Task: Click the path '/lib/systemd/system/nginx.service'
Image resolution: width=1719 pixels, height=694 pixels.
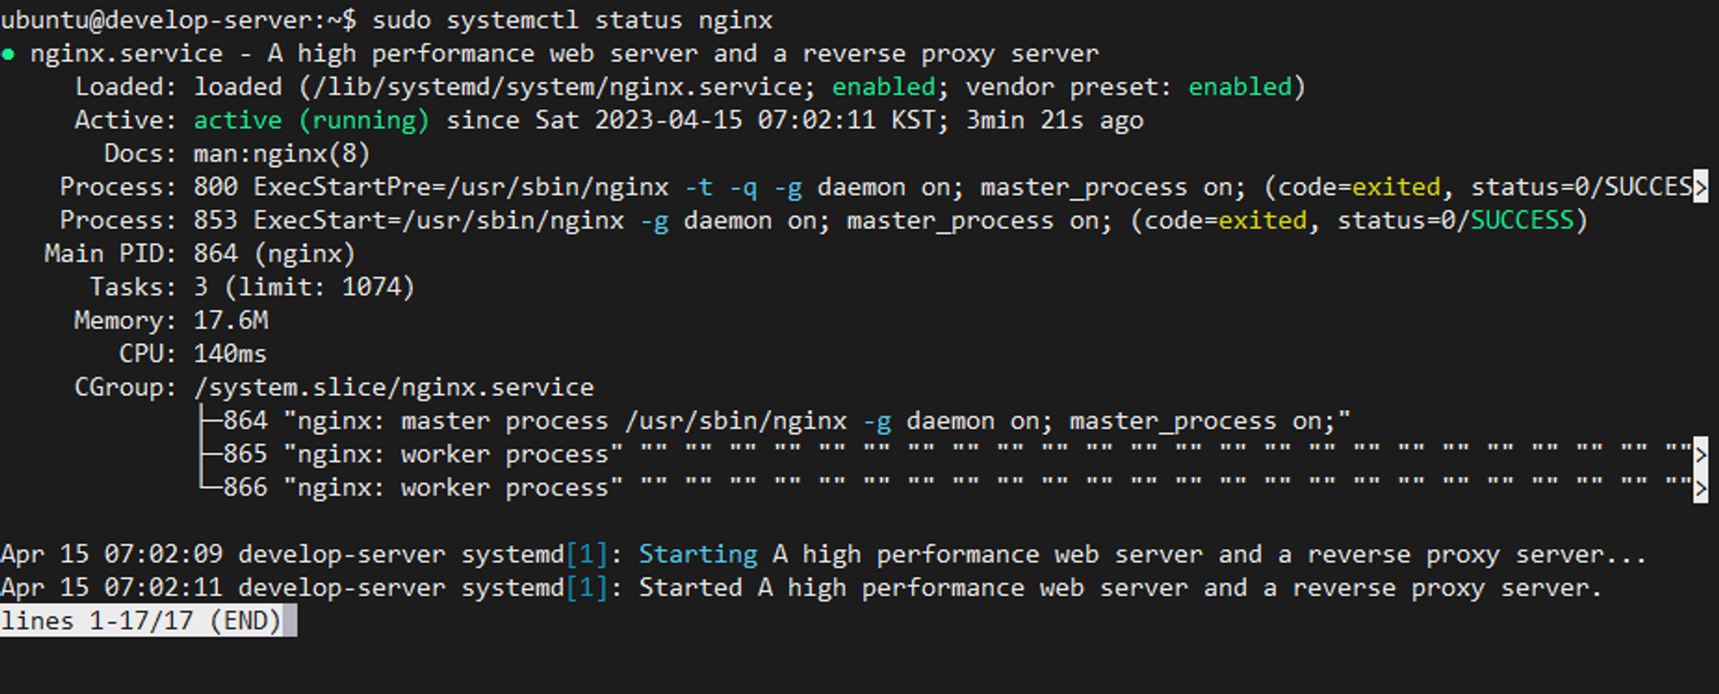Action: 557,87
